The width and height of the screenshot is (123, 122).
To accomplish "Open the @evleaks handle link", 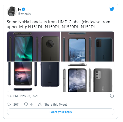I will (24, 14).
